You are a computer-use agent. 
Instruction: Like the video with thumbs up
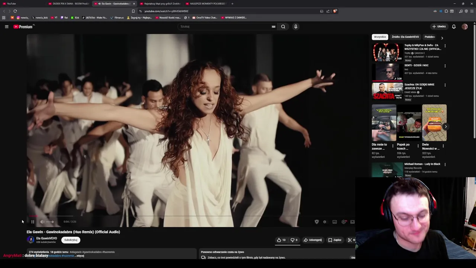(x=281, y=240)
